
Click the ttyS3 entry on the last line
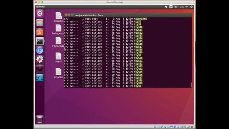137,86
